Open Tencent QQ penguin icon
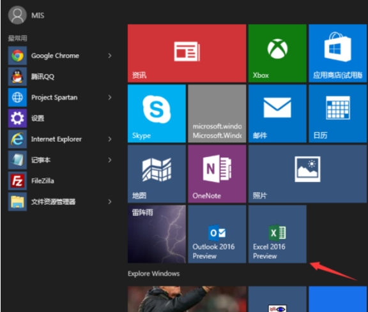368x312 pixels. point(17,77)
